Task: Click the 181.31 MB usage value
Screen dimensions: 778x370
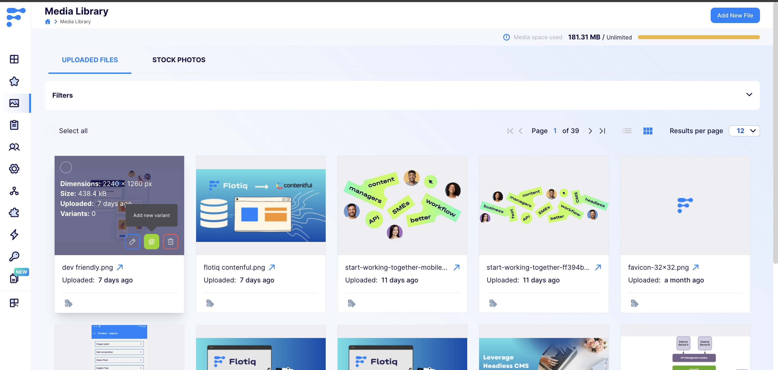Action: coord(584,37)
